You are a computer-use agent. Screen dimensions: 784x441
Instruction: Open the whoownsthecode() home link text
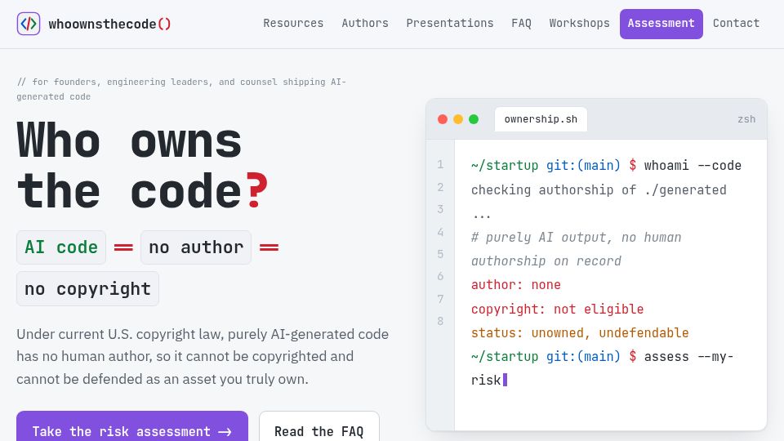(x=109, y=24)
